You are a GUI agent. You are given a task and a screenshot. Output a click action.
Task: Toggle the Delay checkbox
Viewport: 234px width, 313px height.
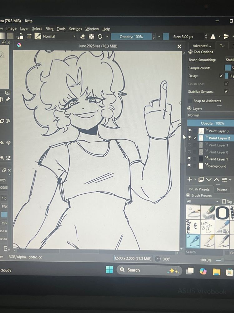point(221,76)
